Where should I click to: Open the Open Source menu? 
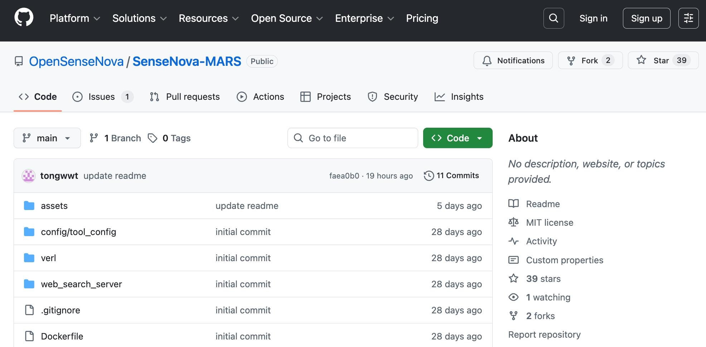coord(286,18)
